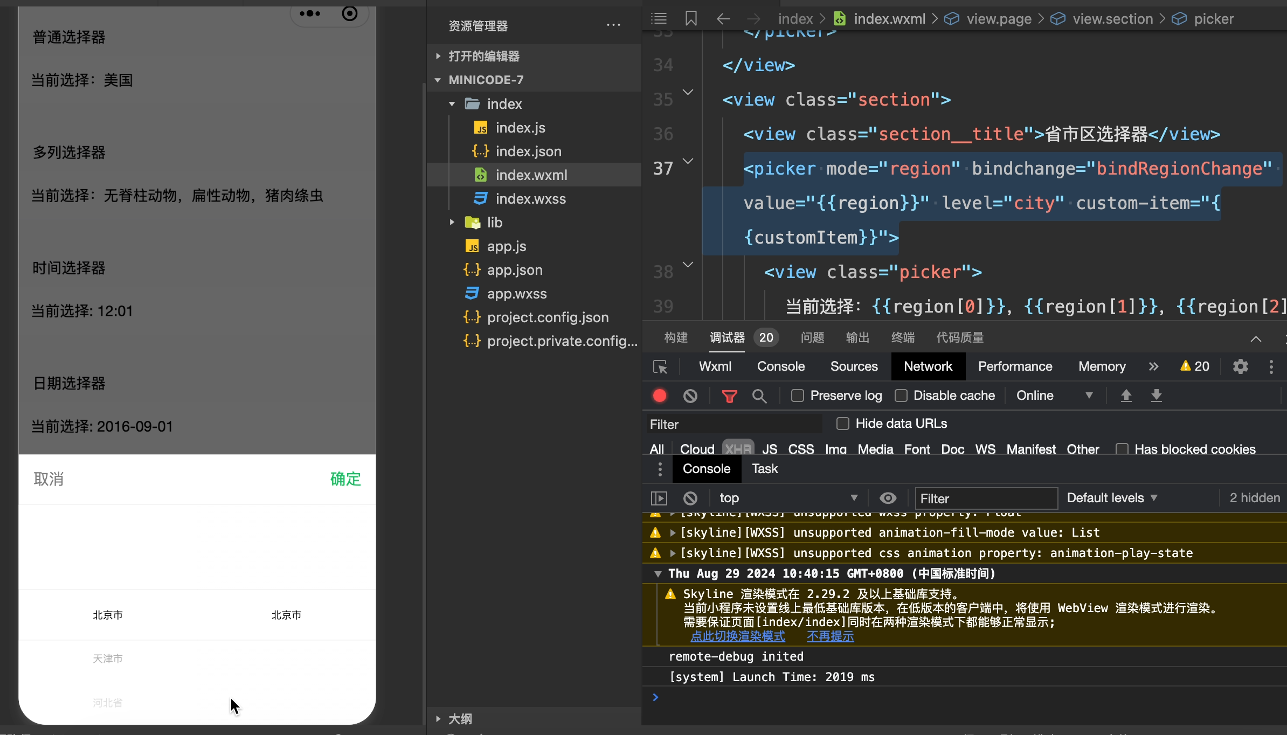Switch to the Sources devtools tab
1287x735 pixels.
(x=854, y=366)
